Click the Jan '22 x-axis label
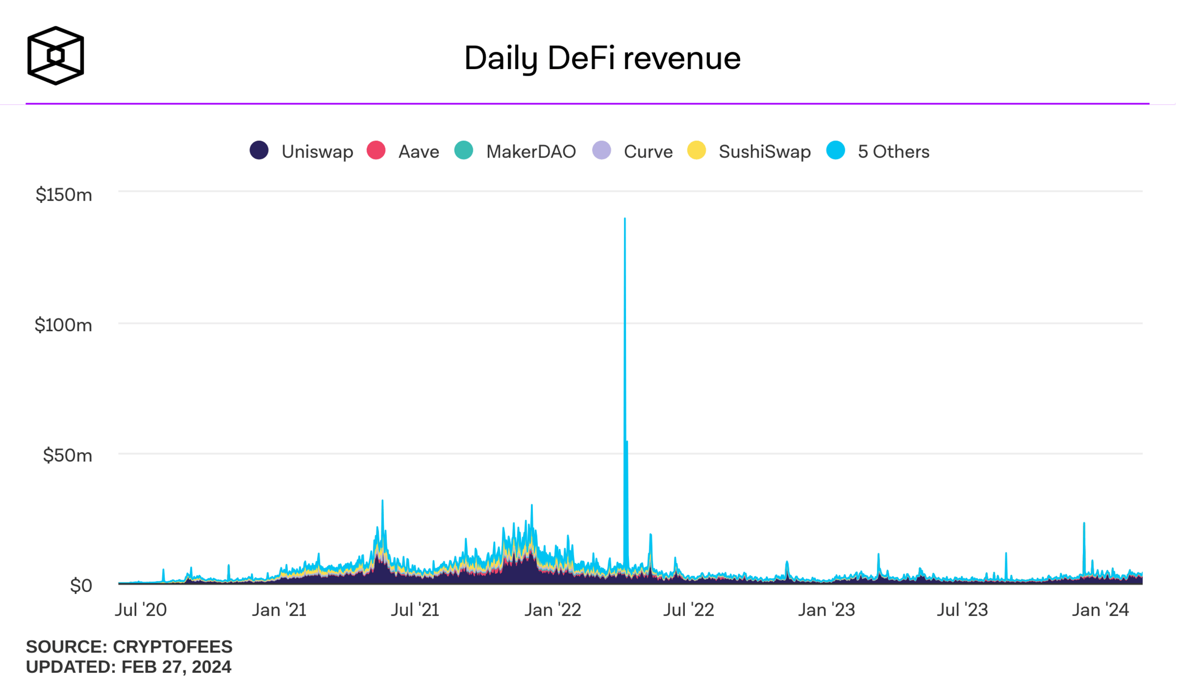The height and width of the screenshot is (686, 1177). [553, 610]
